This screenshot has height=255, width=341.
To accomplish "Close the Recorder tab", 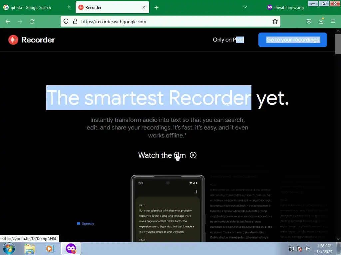I will coord(144,7).
